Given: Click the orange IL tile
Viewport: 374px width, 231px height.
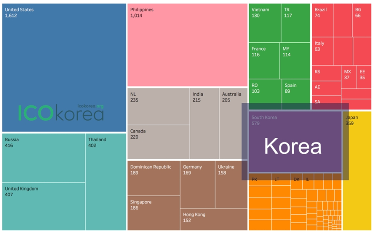Looking at the screenshot, I should point(308,181).
